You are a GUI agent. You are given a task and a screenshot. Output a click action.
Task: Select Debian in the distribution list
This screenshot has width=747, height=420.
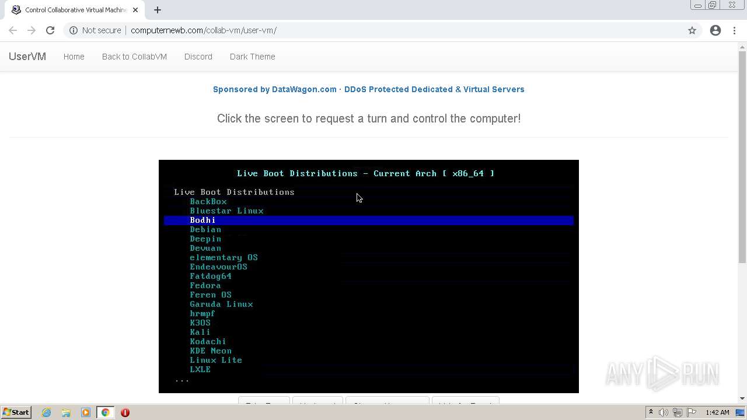coord(205,229)
